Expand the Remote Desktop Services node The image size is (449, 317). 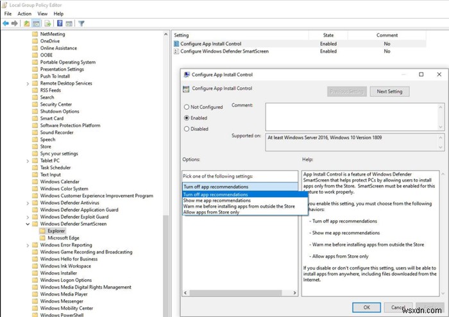(x=28, y=83)
